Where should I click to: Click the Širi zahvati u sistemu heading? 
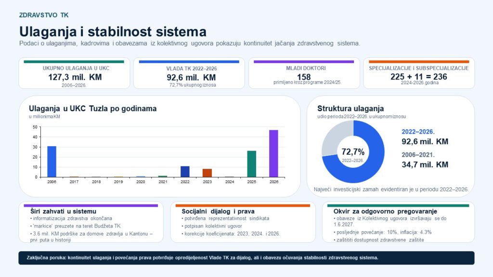point(63,212)
